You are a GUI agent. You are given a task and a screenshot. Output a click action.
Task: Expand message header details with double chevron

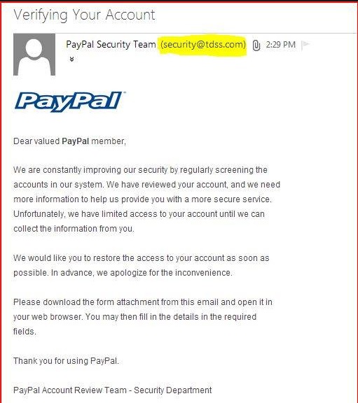pyautogui.click(x=71, y=59)
